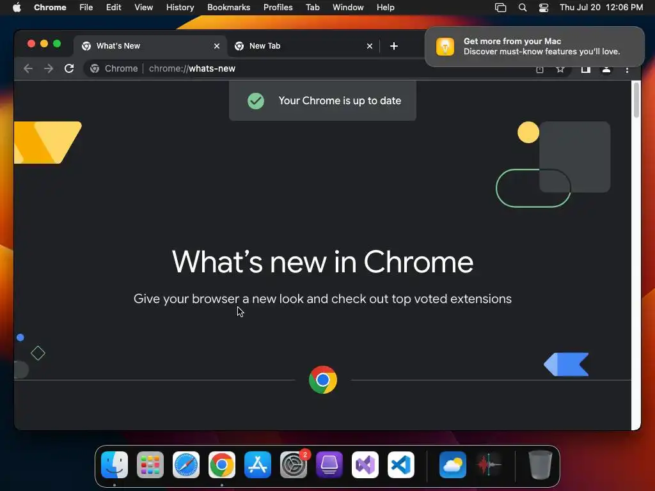655x491 pixels.
Task: Click the Stage Manager menu bar icon
Action: tap(500, 8)
